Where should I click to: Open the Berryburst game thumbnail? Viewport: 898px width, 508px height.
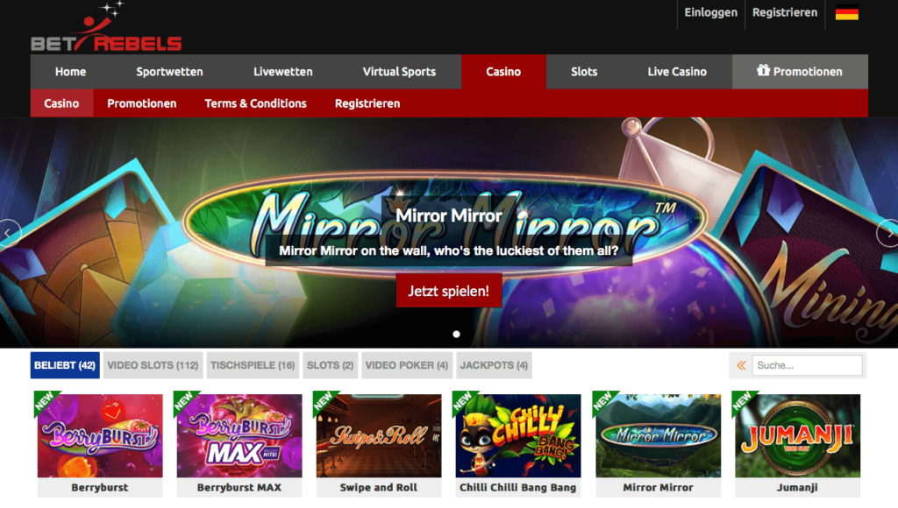tap(100, 435)
